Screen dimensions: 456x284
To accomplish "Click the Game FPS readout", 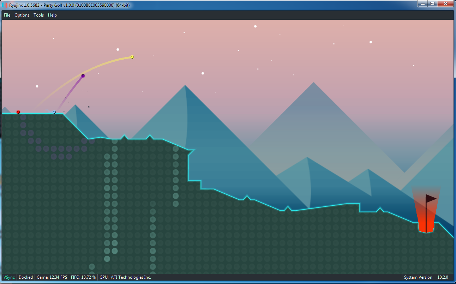I will coord(52,277).
